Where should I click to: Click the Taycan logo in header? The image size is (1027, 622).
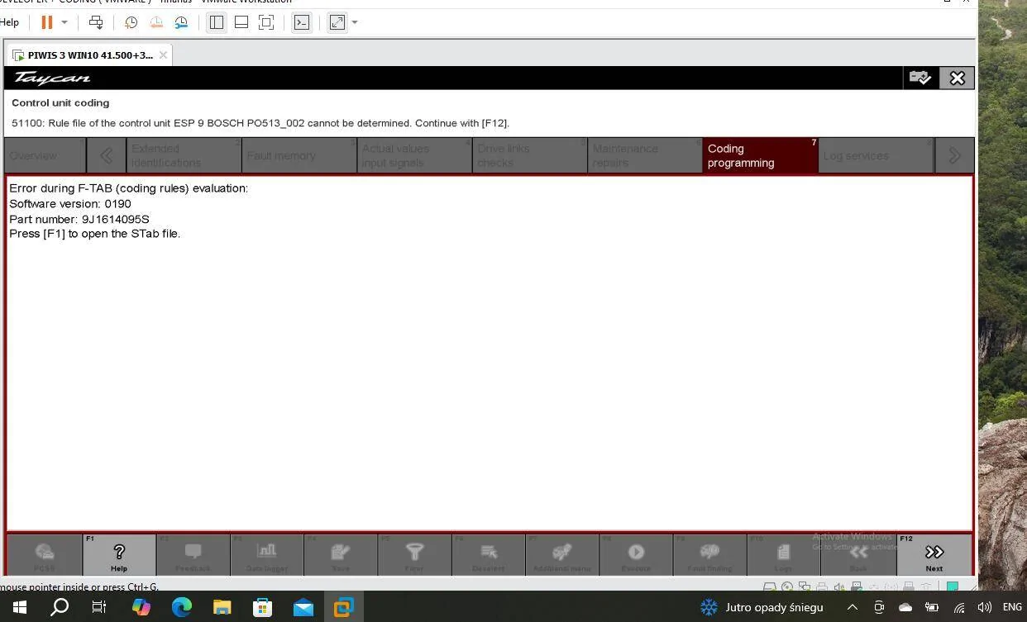coord(52,78)
